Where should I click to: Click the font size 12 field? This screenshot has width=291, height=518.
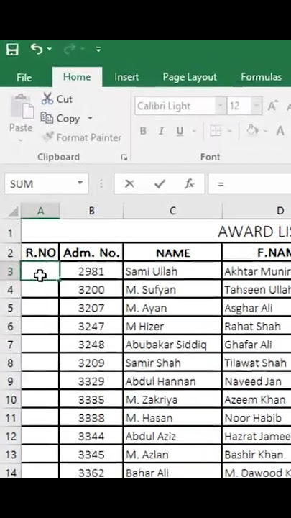click(x=239, y=106)
